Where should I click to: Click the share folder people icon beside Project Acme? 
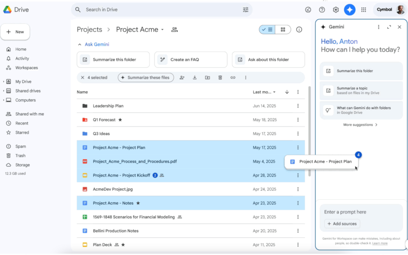174,30
